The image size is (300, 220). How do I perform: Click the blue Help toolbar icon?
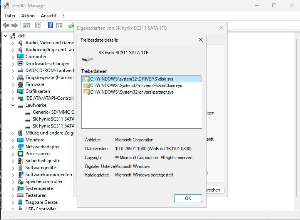[x=50, y=25]
